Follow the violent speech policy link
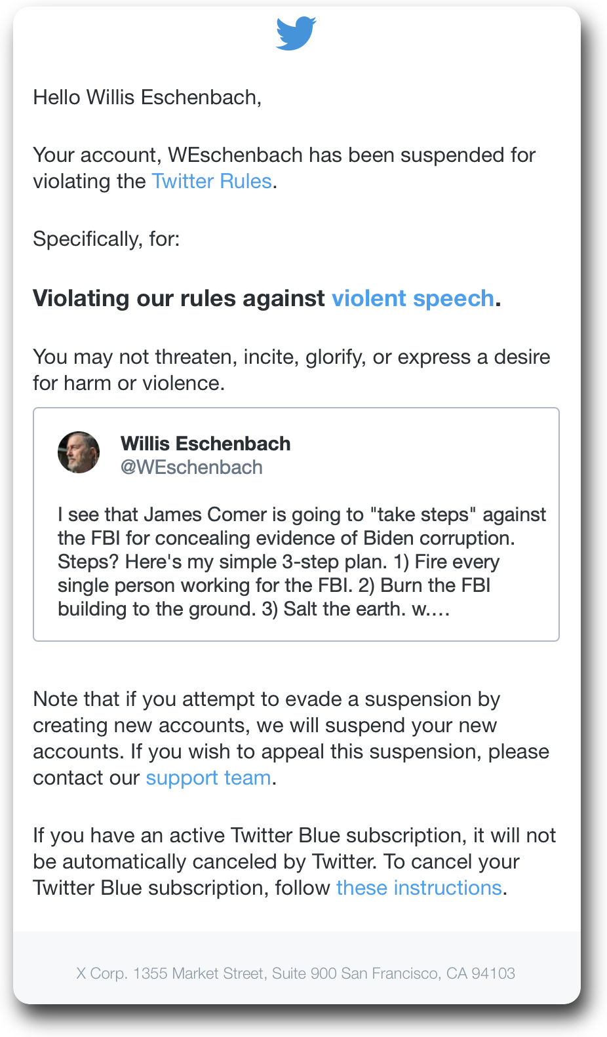 [412, 299]
